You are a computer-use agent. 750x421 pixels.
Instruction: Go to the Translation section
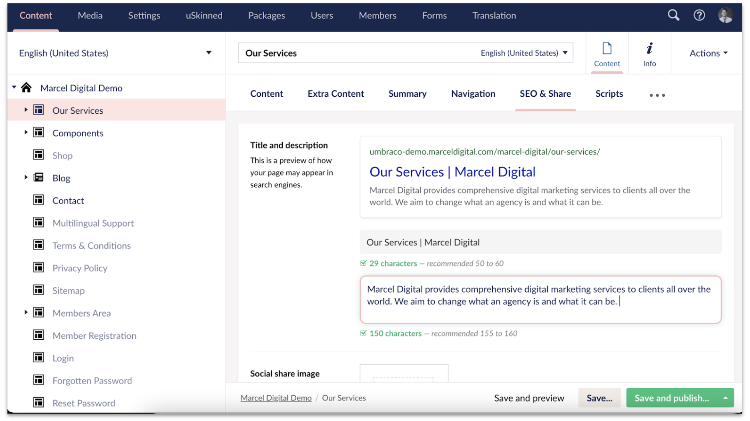494,16
